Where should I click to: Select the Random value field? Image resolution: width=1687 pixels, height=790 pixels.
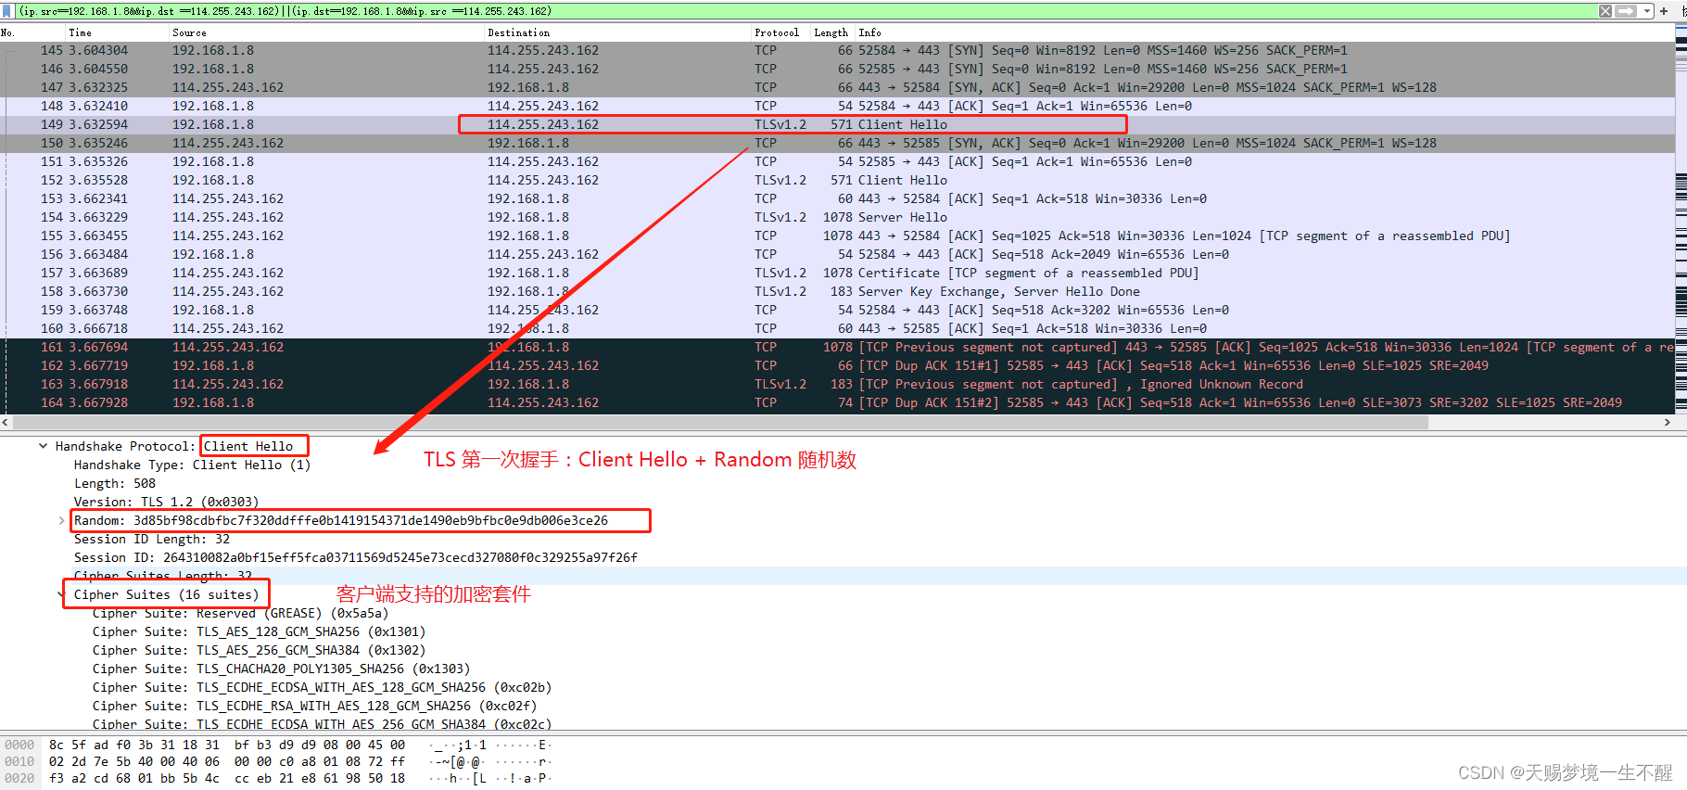pos(341,520)
